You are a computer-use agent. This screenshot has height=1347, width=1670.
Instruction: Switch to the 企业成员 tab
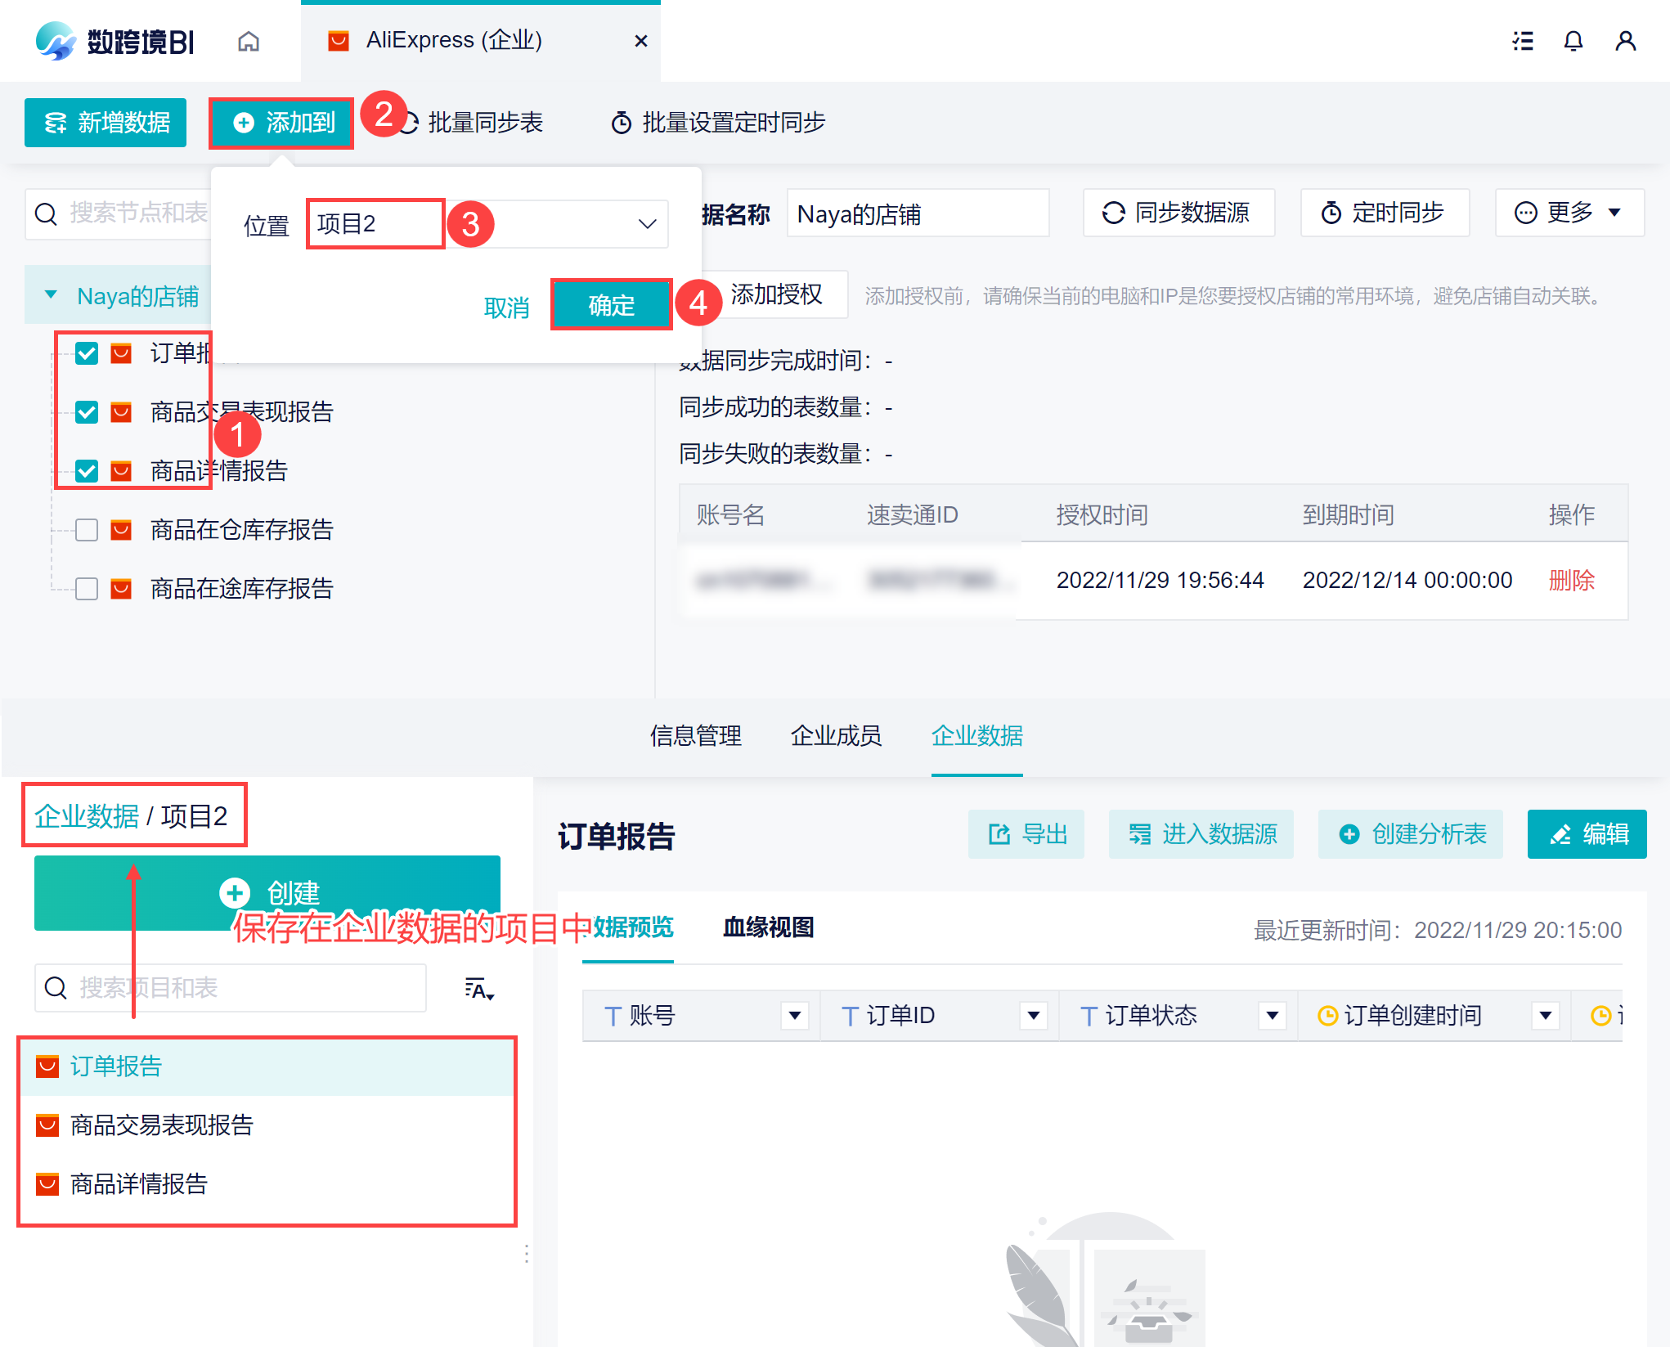coord(836,735)
